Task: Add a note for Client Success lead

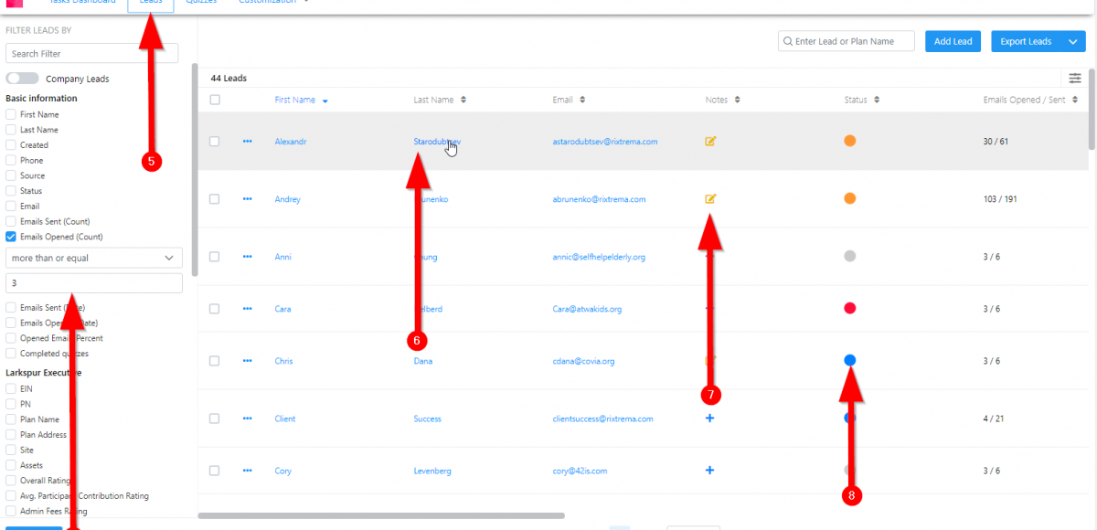Action: tap(710, 419)
